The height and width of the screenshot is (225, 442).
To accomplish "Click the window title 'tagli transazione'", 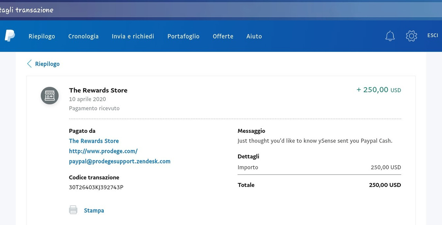I will [x=27, y=10].
